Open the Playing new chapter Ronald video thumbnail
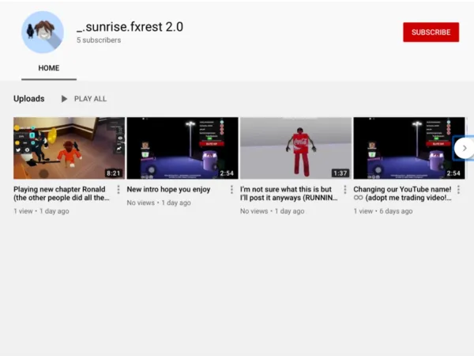Image resolution: width=474 pixels, height=356 pixels. click(69, 148)
